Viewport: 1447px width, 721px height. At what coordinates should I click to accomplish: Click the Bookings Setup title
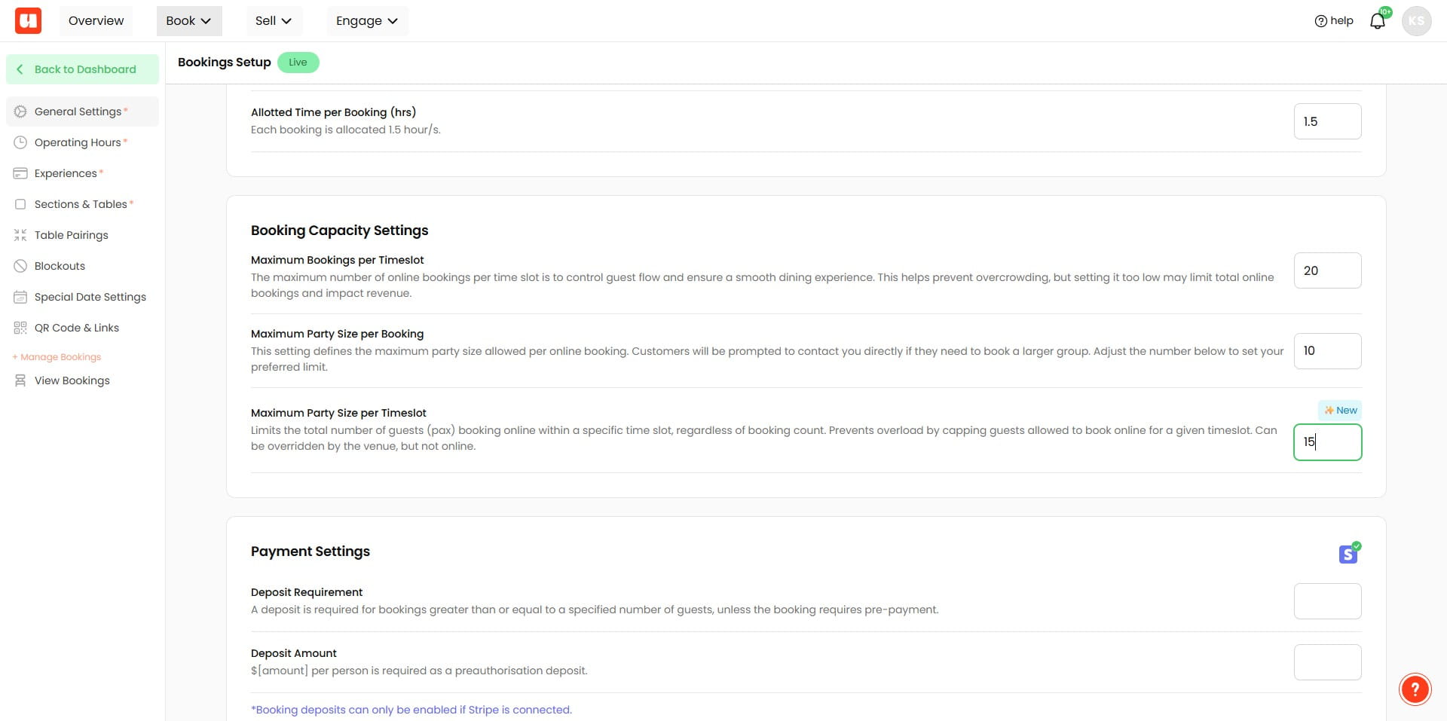[x=225, y=62]
